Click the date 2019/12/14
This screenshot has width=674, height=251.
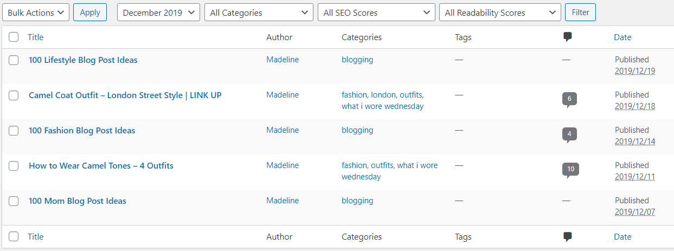(x=635, y=141)
